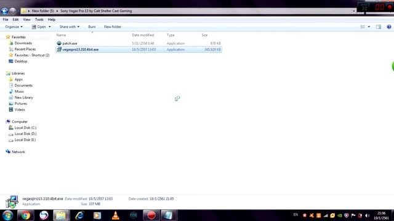The image size is (394, 221).
Task: Open Recent Places in the sidebar
Action: pyautogui.click(x=25, y=49)
